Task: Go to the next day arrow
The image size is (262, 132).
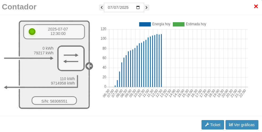Action: tap(147, 7)
